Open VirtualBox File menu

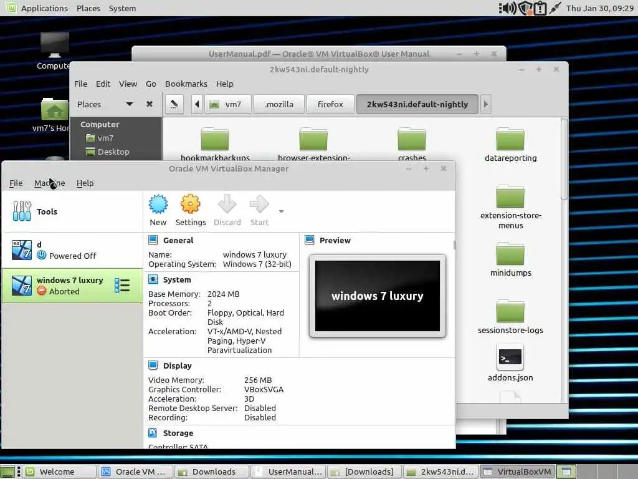tap(16, 183)
